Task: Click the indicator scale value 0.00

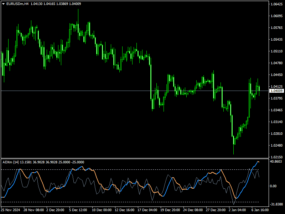Action: pyautogui.click(x=273, y=186)
